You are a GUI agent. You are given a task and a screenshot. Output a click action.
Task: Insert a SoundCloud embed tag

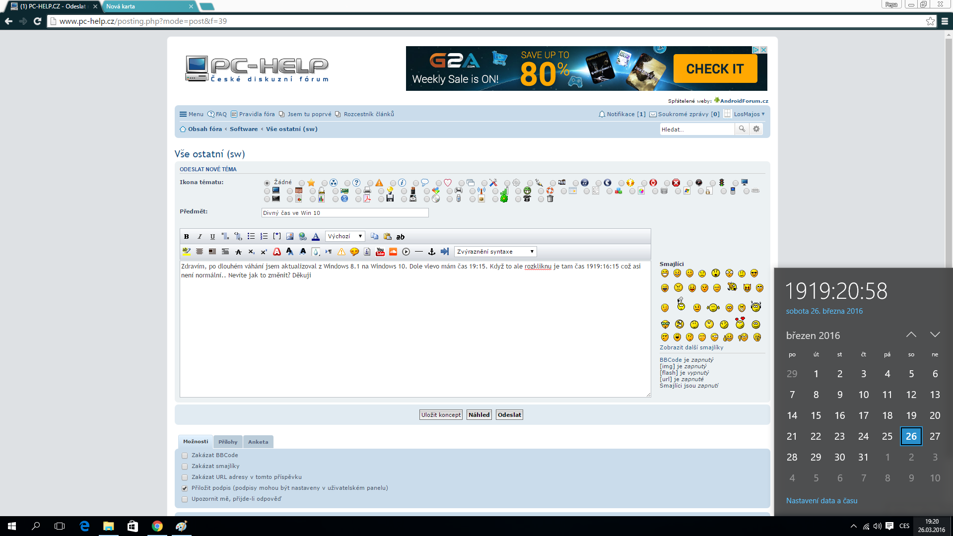pyautogui.click(x=393, y=252)
